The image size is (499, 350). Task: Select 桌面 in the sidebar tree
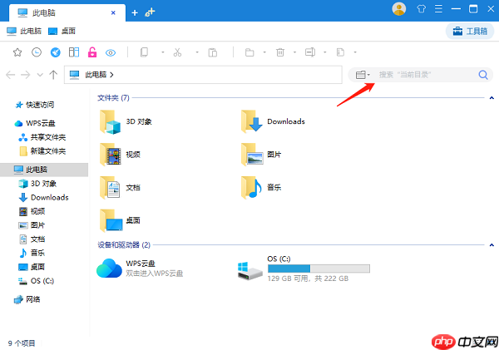point(32,267)
